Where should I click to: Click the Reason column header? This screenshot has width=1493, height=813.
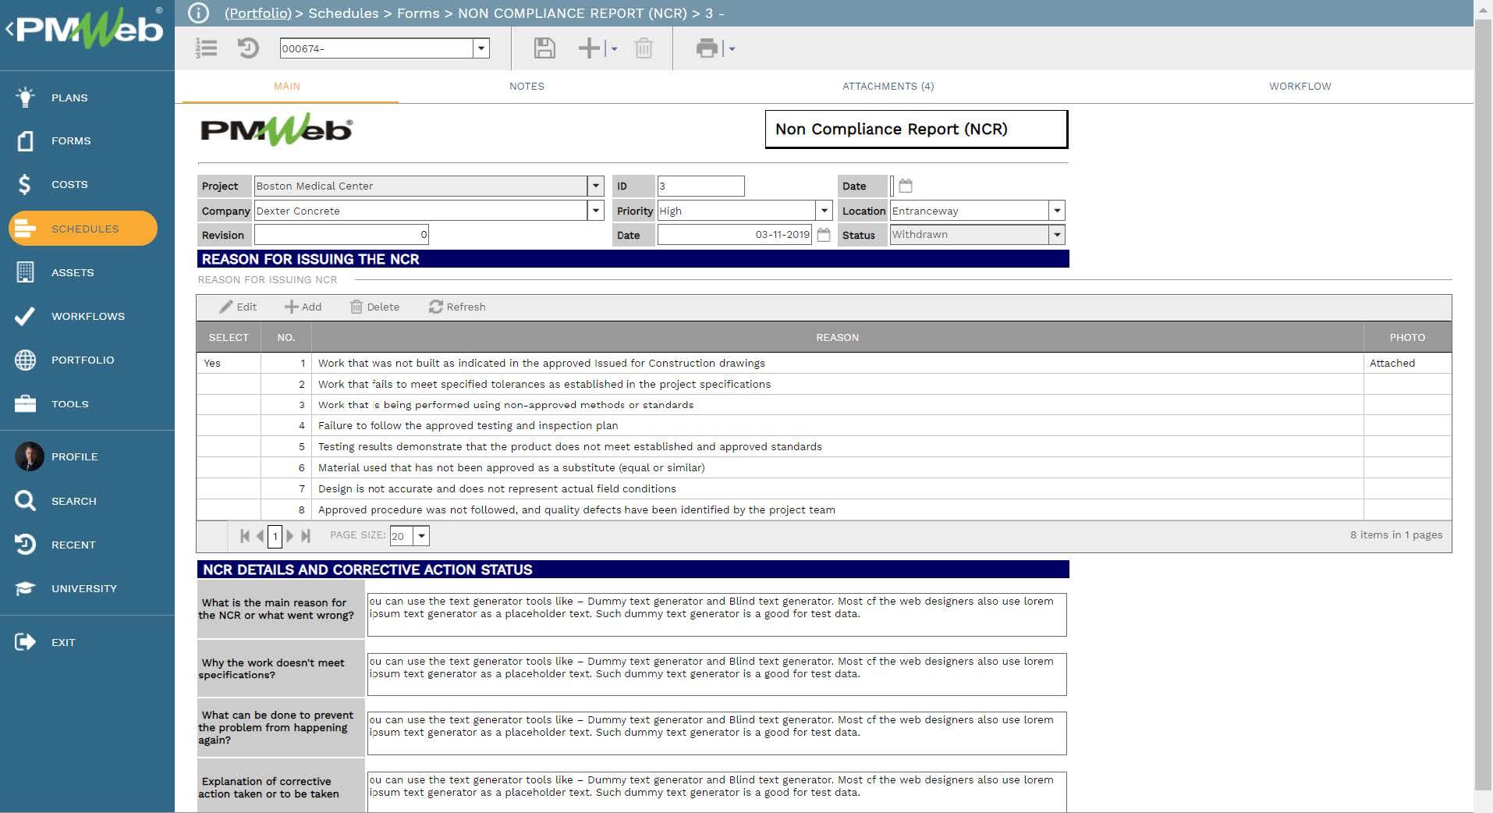click(x=837, y=338)
